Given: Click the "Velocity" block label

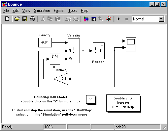Looking at the screenshot, I should tap(74, 36).
